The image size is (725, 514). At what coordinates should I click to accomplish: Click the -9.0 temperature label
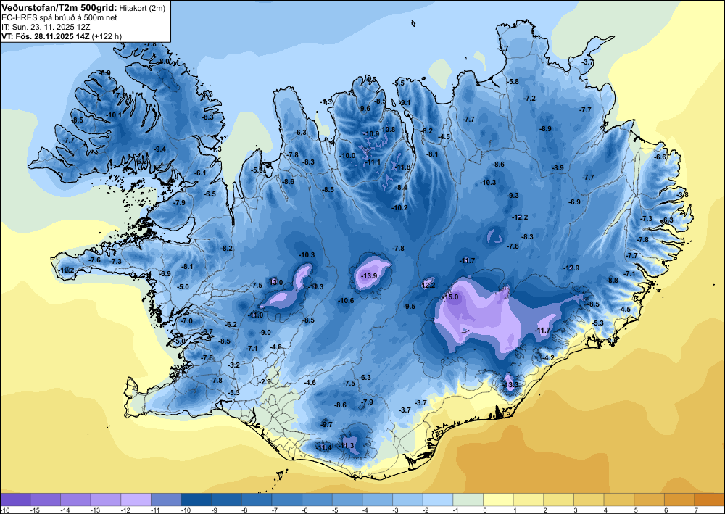265,333
